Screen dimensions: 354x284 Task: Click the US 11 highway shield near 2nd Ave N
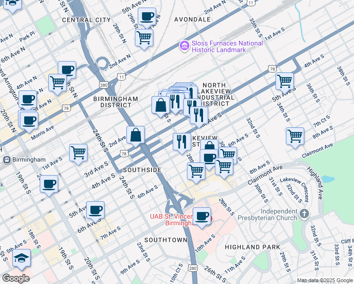[122, 77]
